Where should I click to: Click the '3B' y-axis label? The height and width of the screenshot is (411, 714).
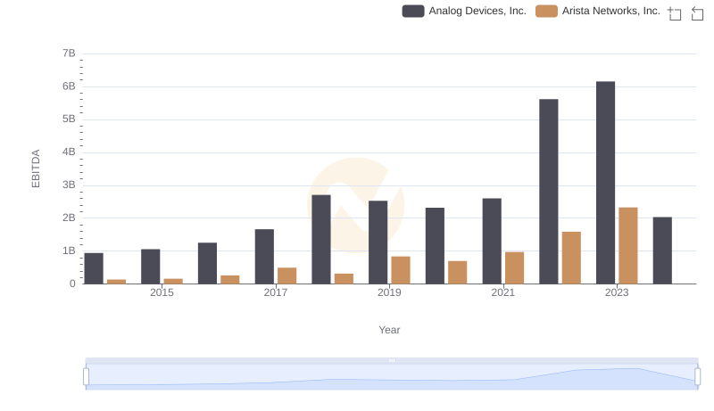pyautogui.click(x=69, y=185)
